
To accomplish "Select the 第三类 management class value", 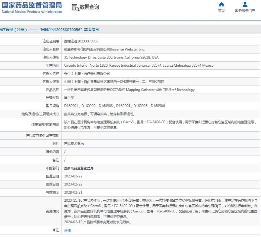I will tap(69, 98).
